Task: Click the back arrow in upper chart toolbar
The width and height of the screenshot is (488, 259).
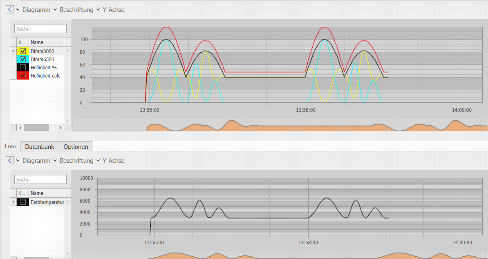Action: (x=10, y=10)
